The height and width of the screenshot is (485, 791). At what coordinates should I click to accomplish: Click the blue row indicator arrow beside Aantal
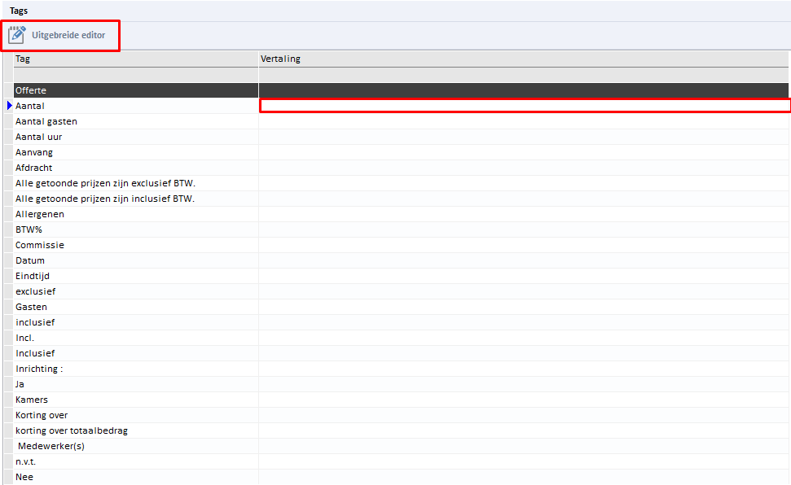pos(10,106)
